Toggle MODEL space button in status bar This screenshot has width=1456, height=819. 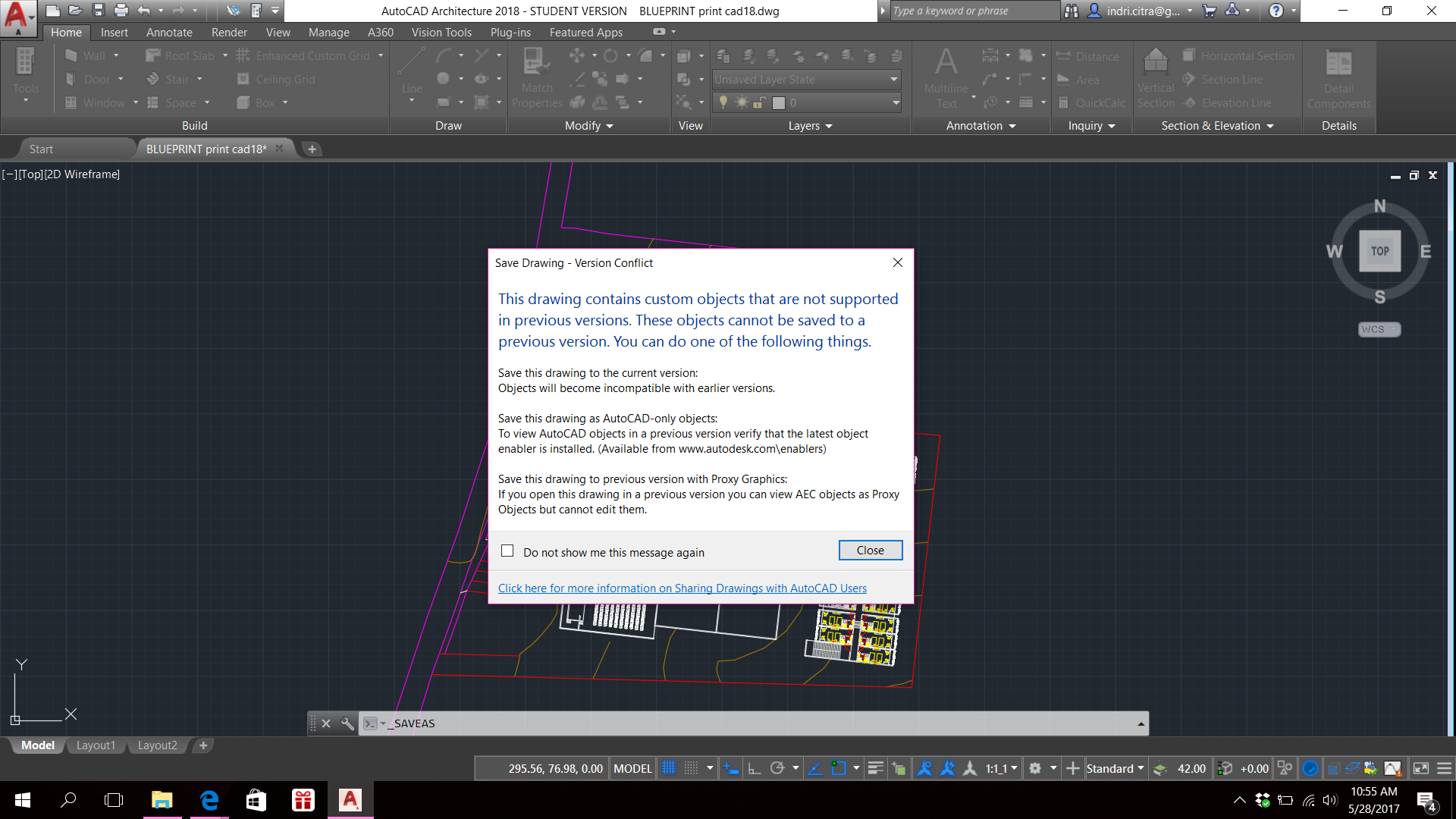(632, 768)
